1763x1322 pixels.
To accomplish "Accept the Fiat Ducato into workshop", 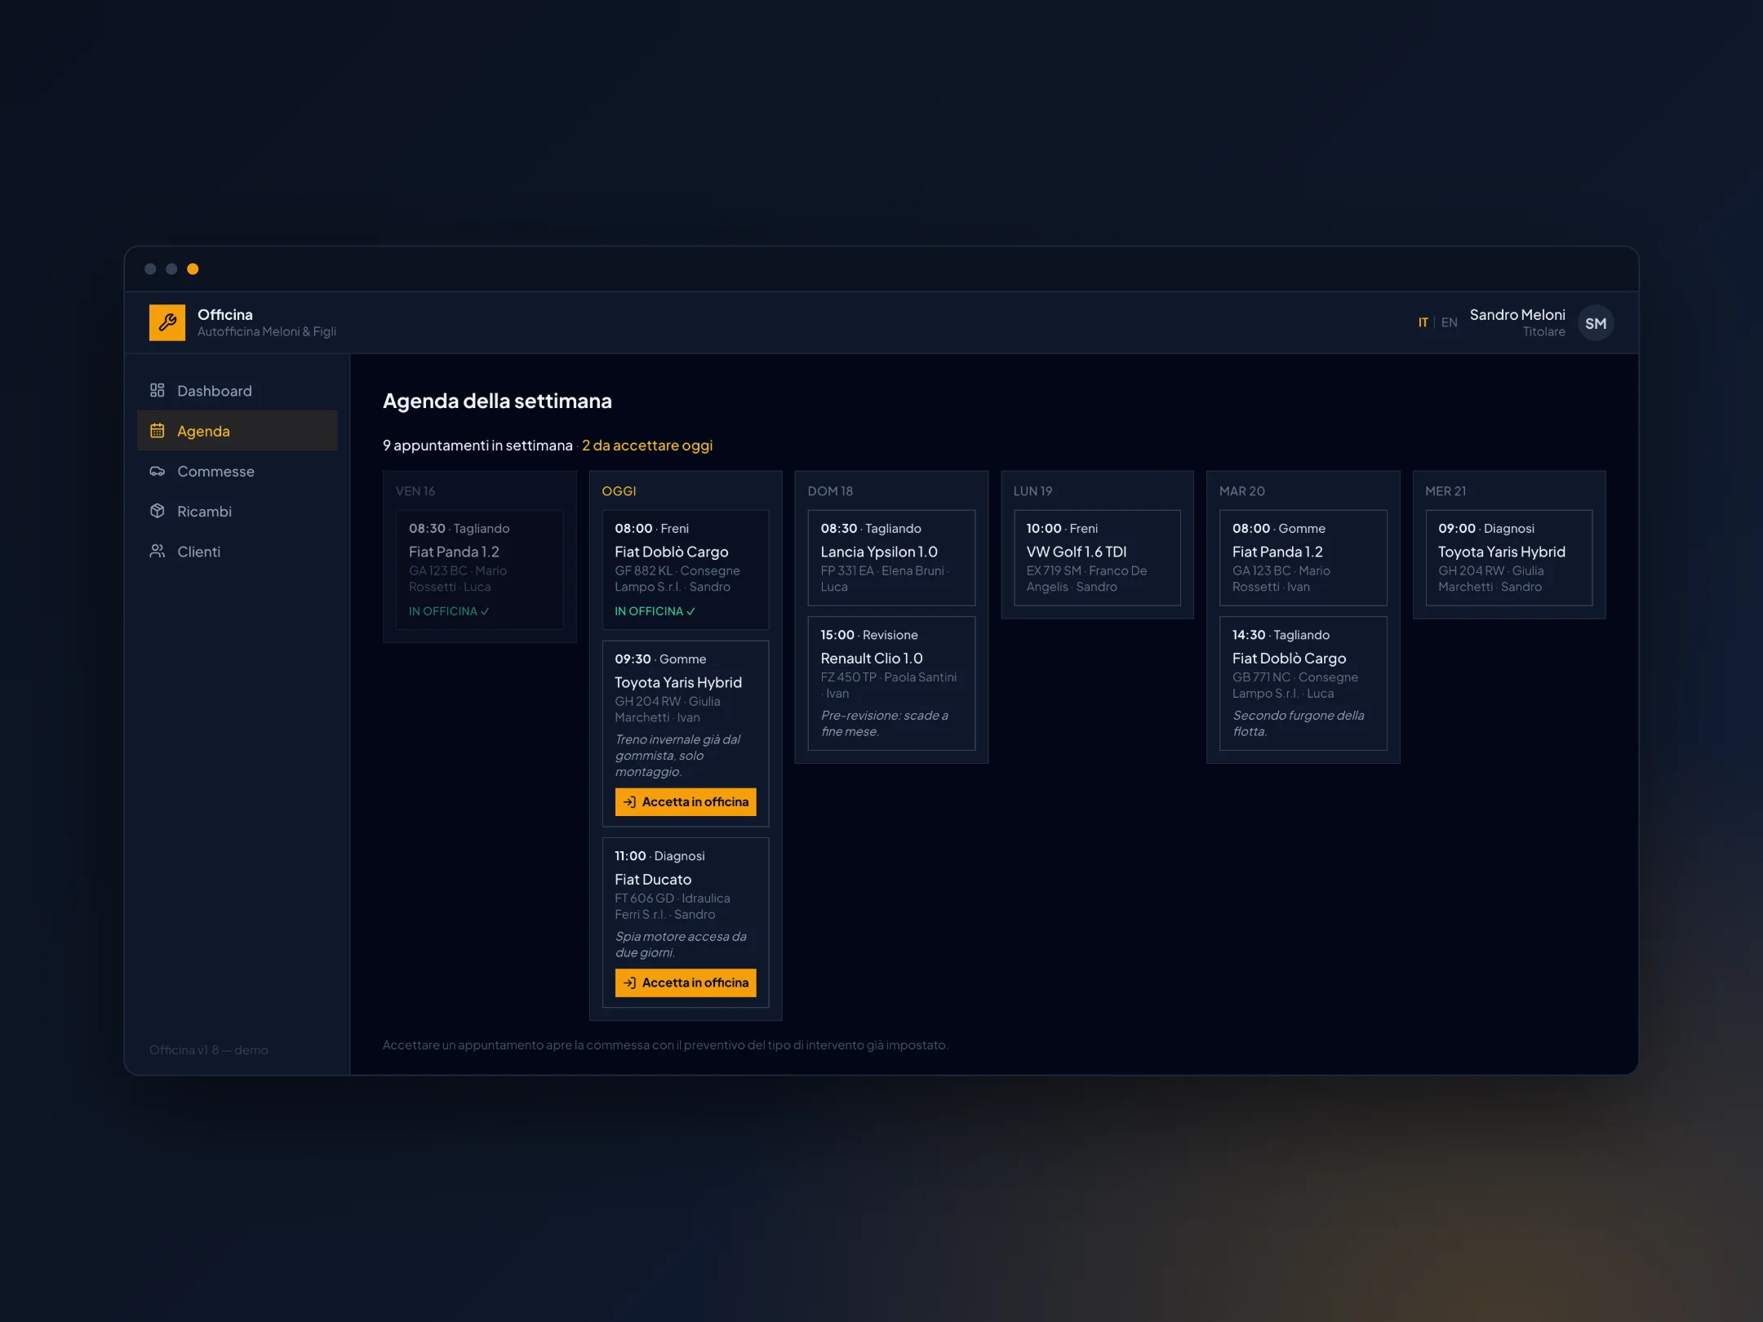I will pos(686,983).
